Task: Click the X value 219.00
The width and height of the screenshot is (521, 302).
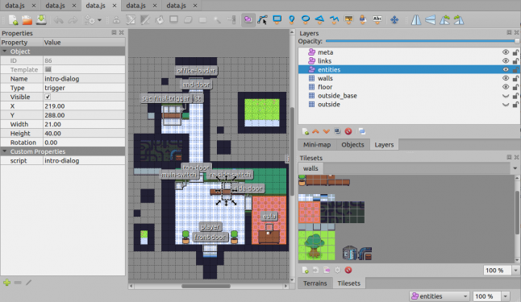Action: [x=85, y=106]
